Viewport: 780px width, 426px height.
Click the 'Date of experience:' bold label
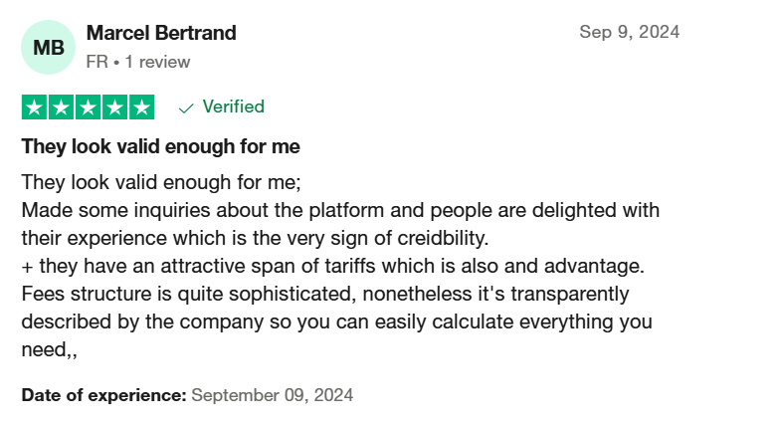(x=103, y=395)
